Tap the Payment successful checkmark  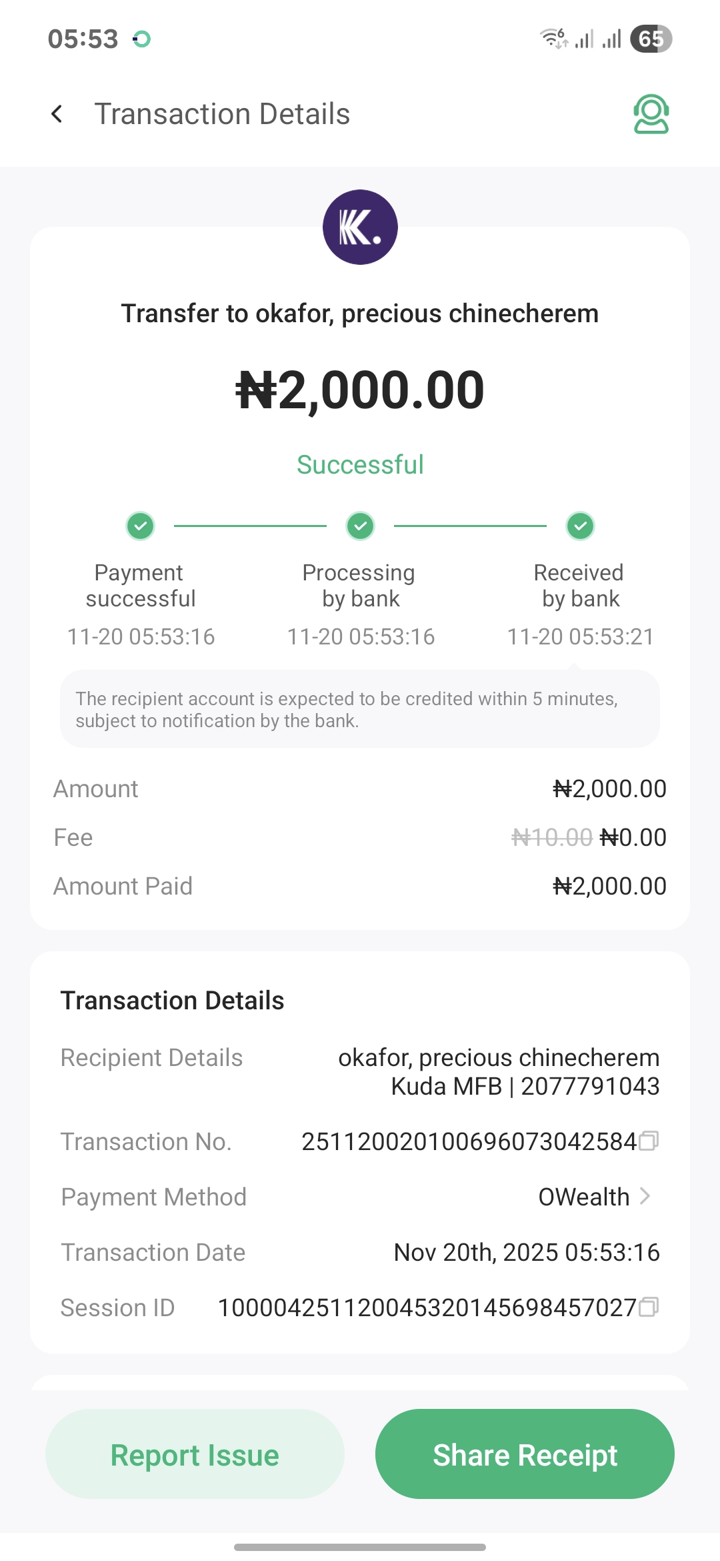(141, 526)
